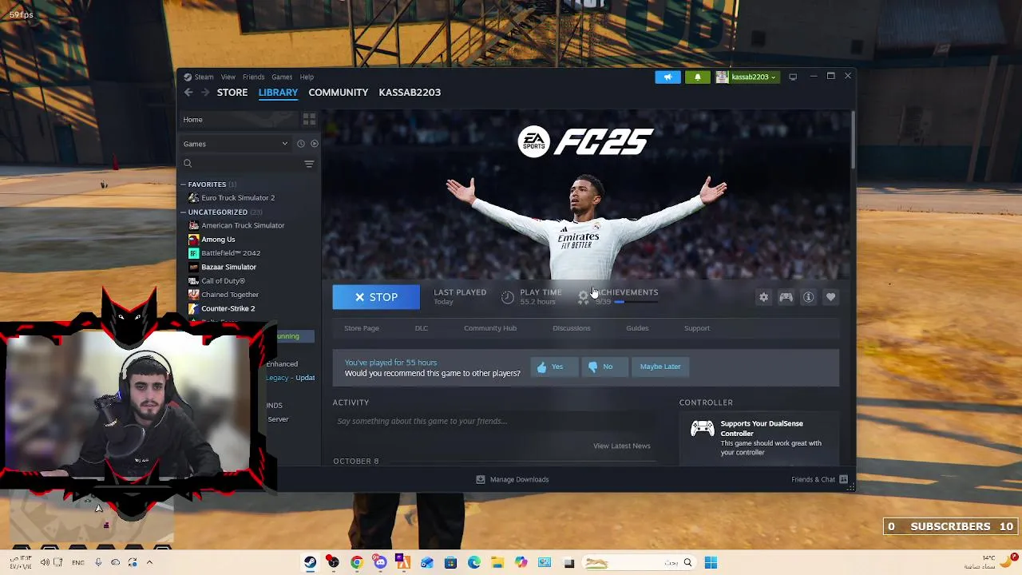Image resolution: width=1022 pixels, height=575 pixels.
Task: Select Counter-Strike 2 in library list
Action: (228, 308)
